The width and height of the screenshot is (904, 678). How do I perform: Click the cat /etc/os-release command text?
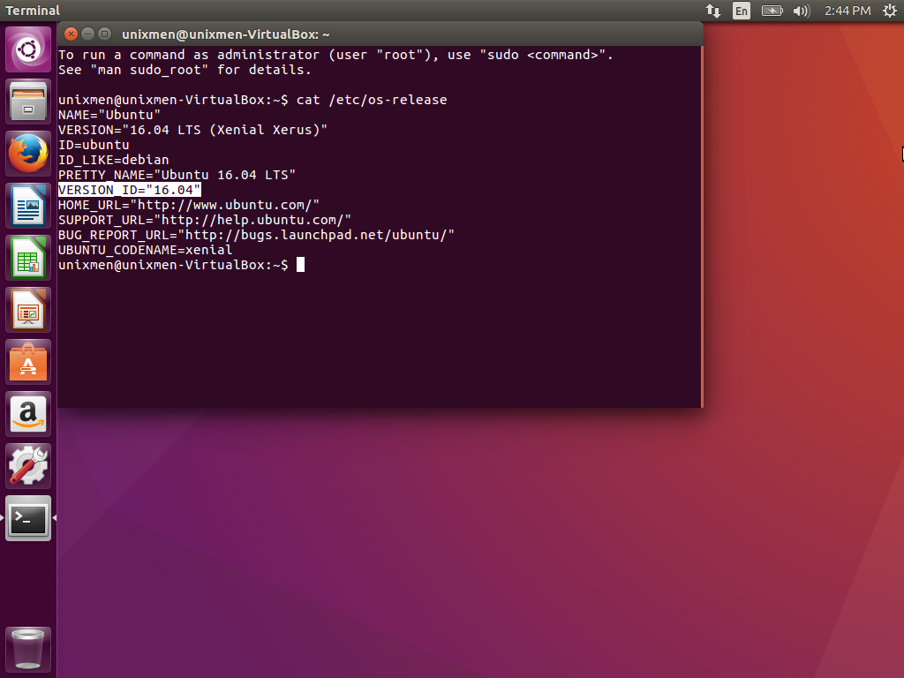tap(372, 100)
